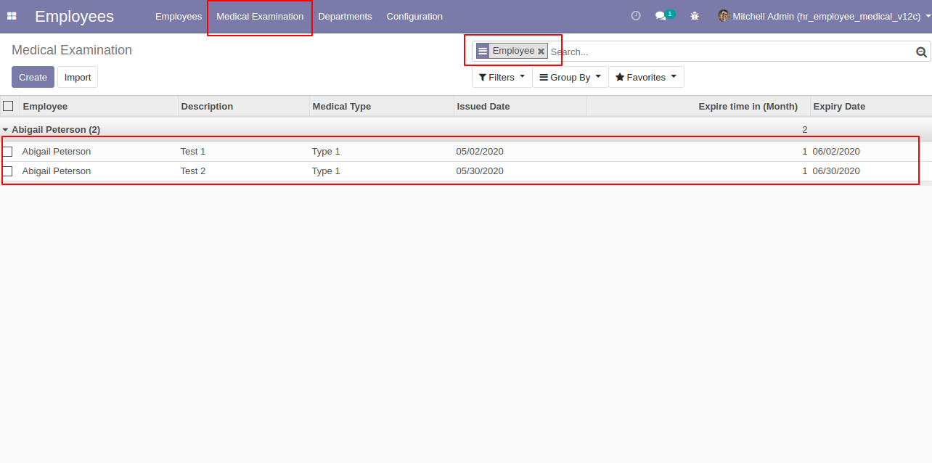Viewport: 932px width, 463px height.
Task: Remove the Employee group facet
Action: point(541,52)
